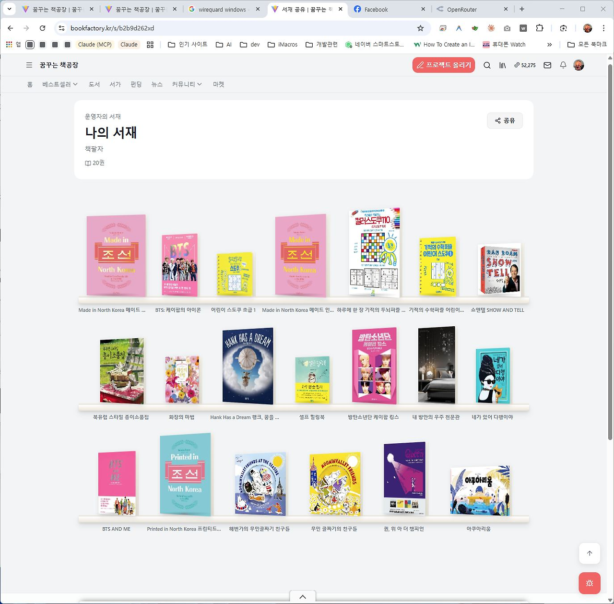Open notifications bell icon

563,65
